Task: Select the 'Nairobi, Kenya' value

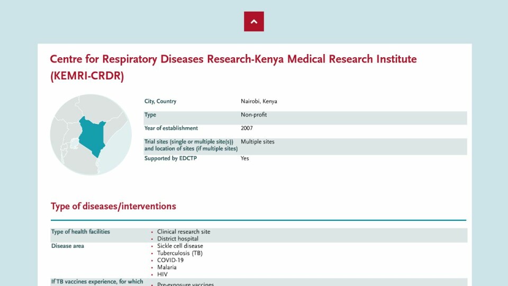Action: 259,102
